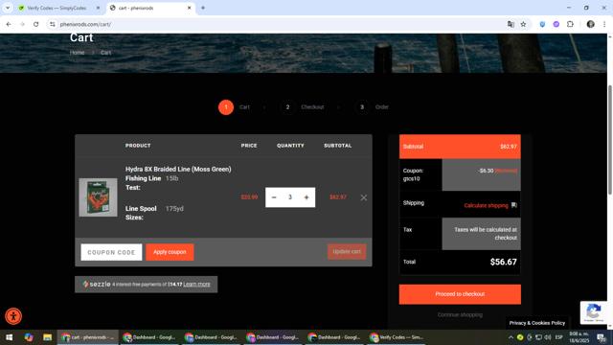Open the Extensions puzzle menu
This screenshot has height=345, width=613.
coord(570,24)
